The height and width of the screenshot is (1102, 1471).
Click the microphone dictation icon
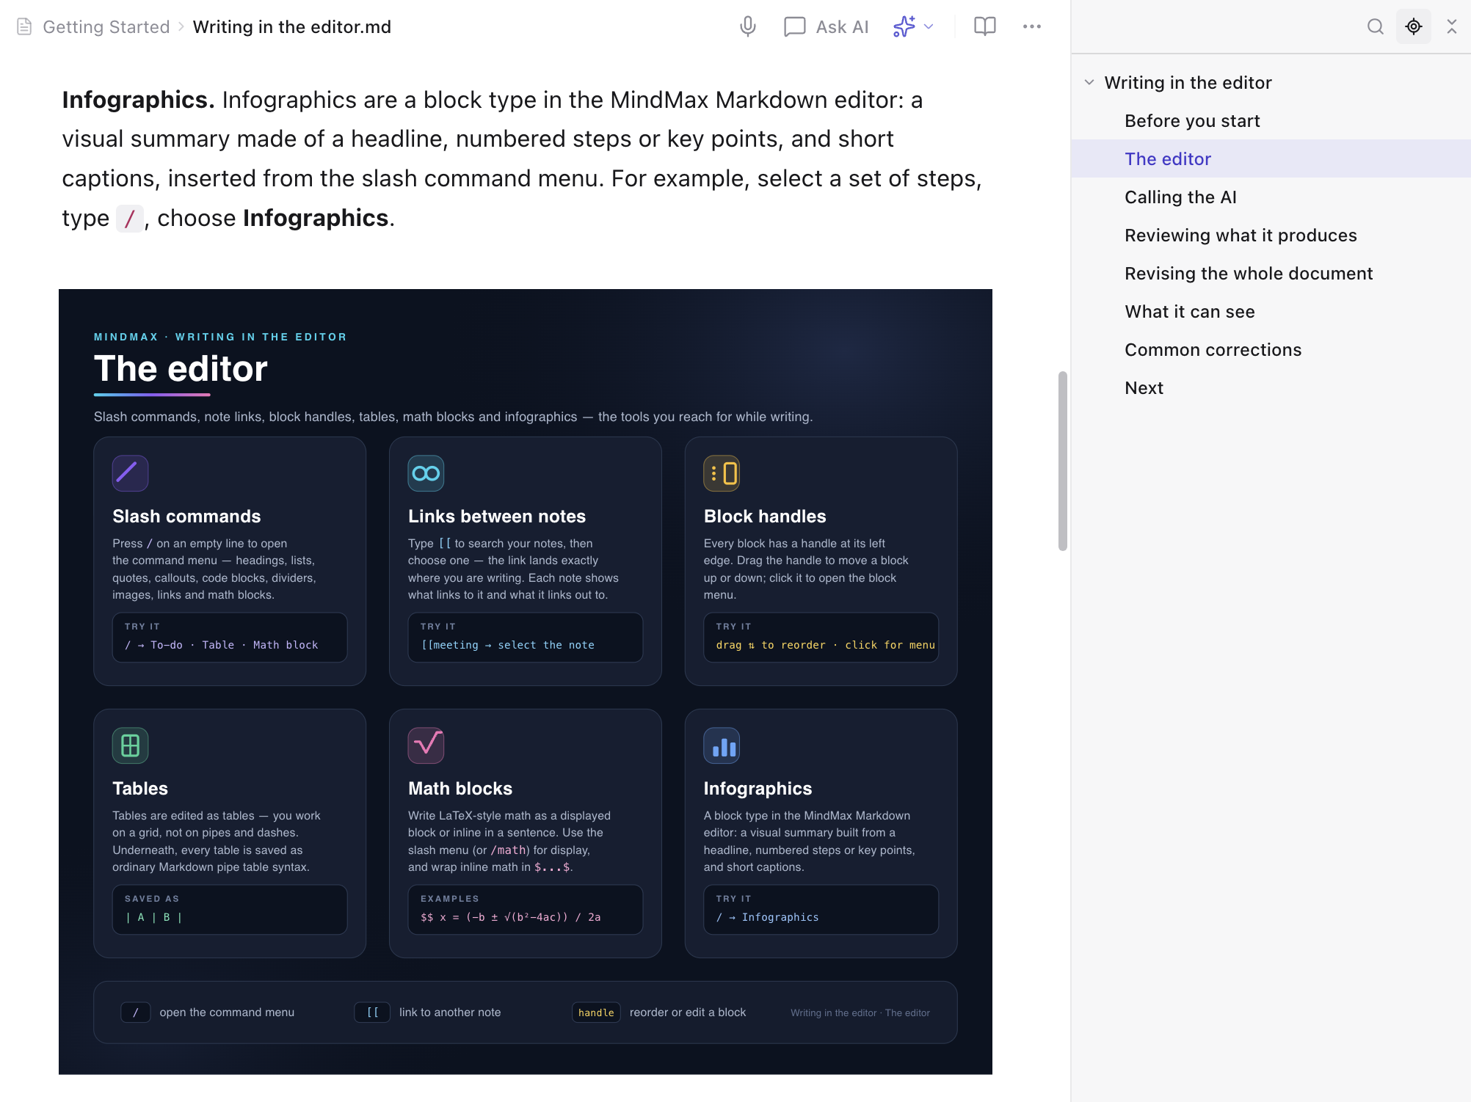point(747,27)
